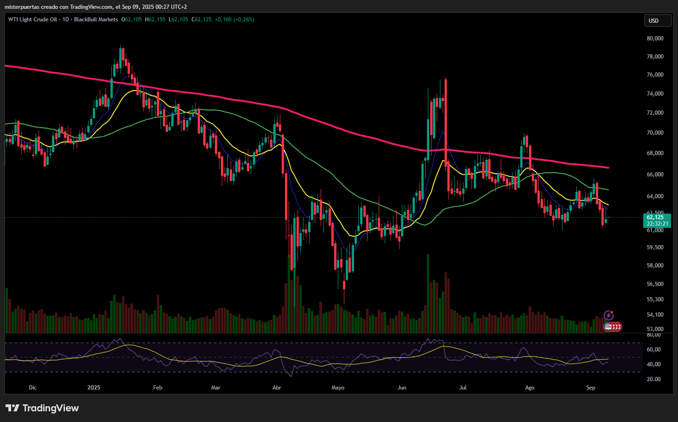
Task: Click the 59,500 price axis label
Action: click(655, 247)
